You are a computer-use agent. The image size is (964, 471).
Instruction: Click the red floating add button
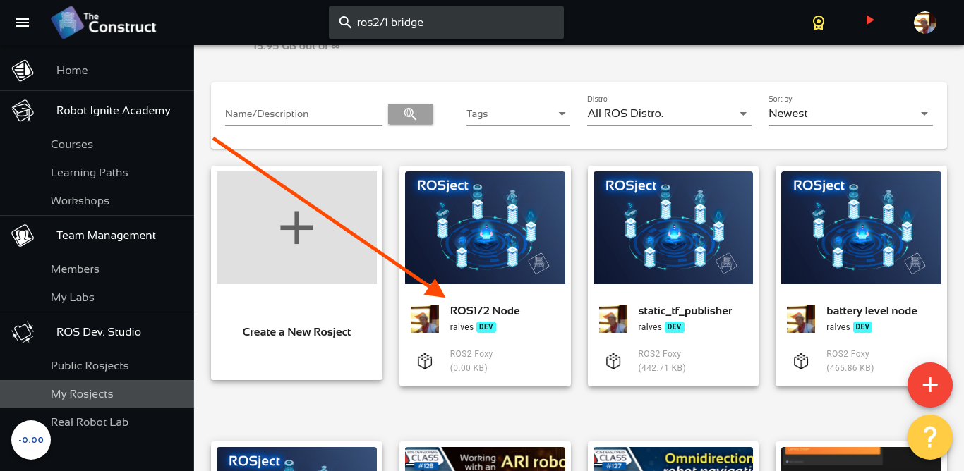point(930,385)
